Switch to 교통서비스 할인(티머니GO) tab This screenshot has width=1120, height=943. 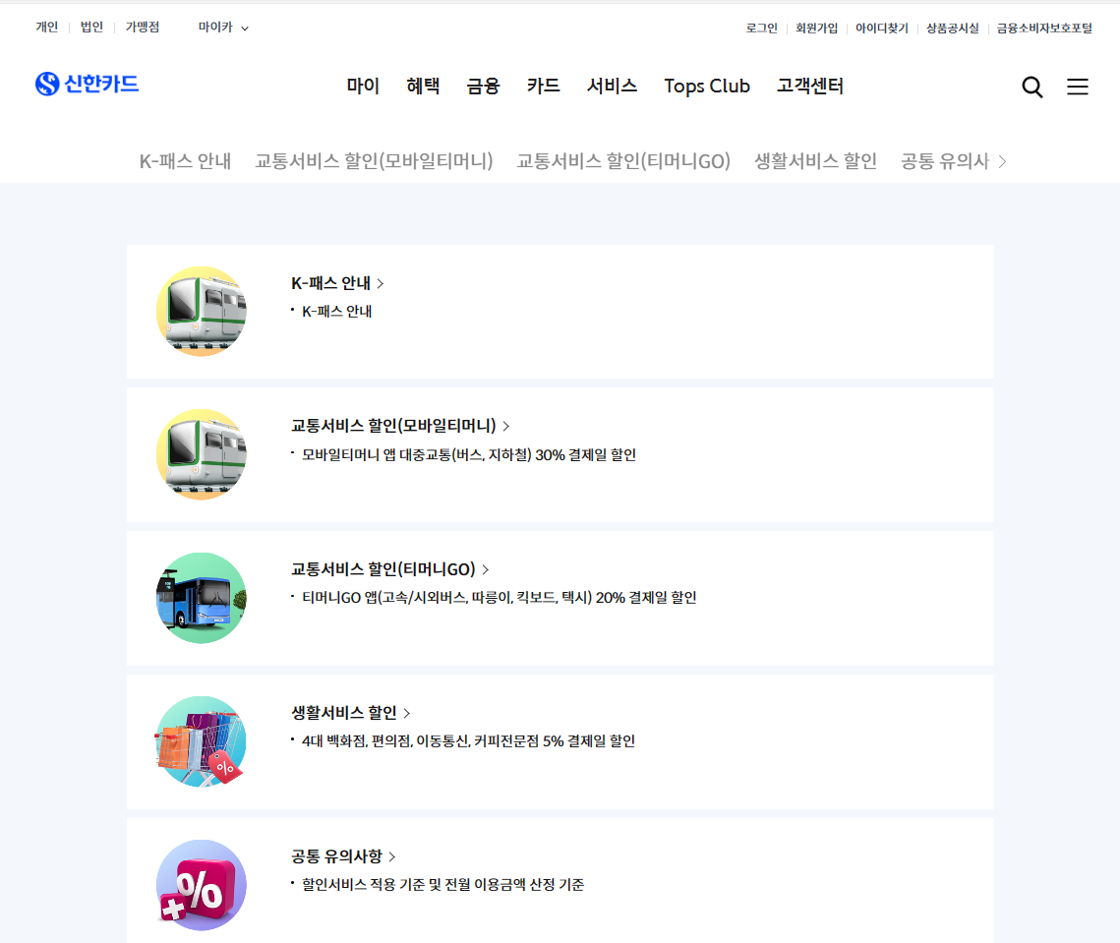pyautogui.click(x=623, y=161)
